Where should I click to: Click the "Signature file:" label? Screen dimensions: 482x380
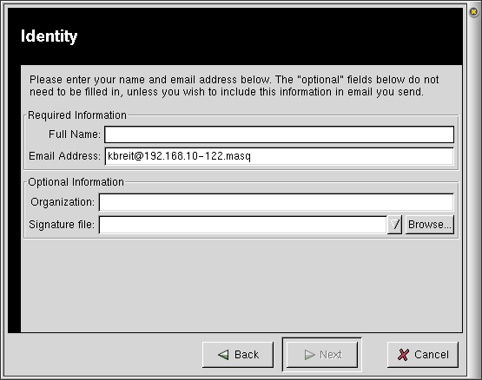click(x=62, y=225)
